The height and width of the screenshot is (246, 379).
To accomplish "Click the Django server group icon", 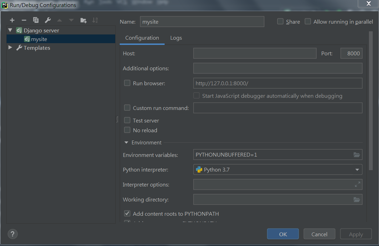I will pyautogui.click(x=19, y=30).
